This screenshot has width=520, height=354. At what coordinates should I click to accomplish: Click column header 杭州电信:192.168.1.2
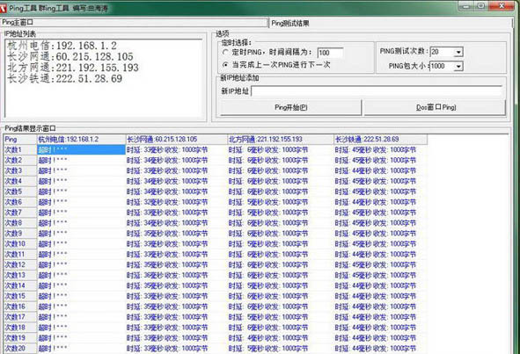coord(81,140)
